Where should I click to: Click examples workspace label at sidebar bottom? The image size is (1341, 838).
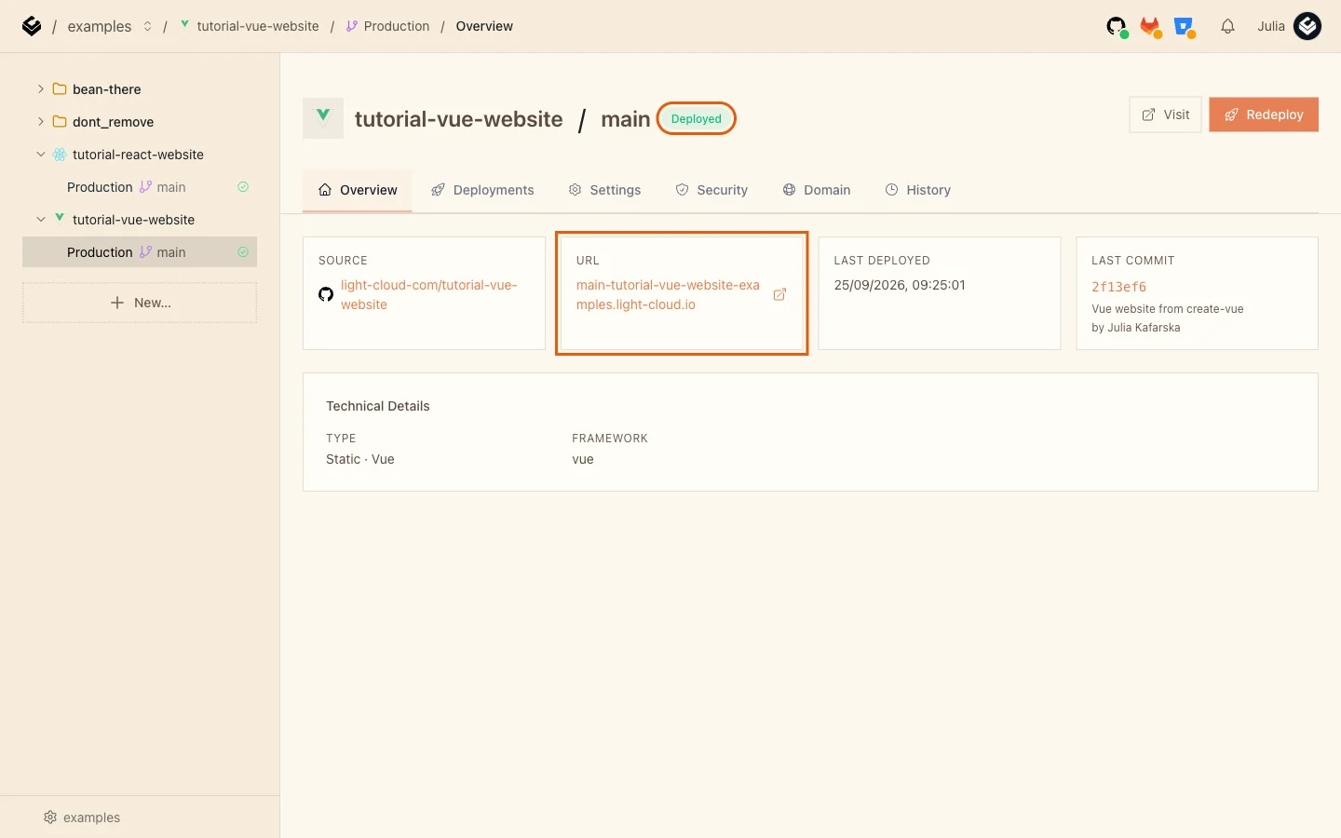click(91, 818)
